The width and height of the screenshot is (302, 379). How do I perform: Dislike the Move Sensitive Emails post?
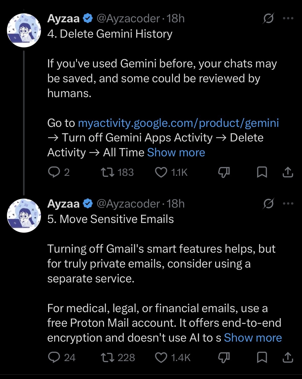224,357
